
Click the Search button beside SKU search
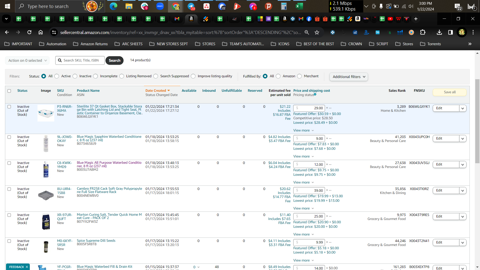point(114,60)
